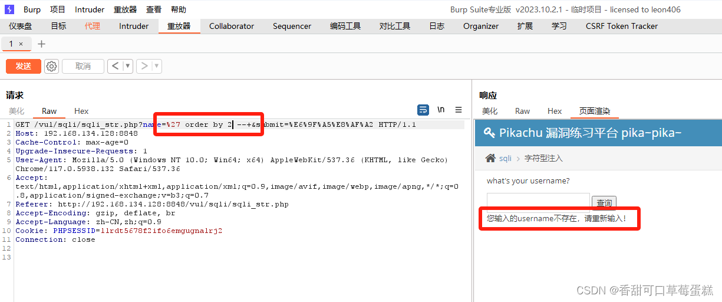Click the Upgrade-Insecure-Requests: 1 line

[81, 151]
